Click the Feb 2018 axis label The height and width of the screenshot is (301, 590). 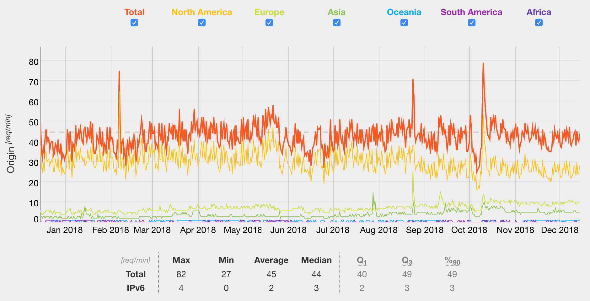click(110, 230)
